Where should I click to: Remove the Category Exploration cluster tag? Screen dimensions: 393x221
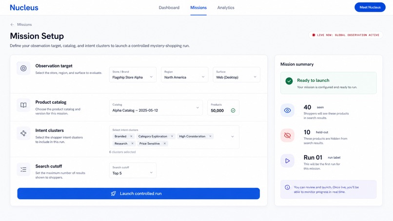[x=172, y=136]
